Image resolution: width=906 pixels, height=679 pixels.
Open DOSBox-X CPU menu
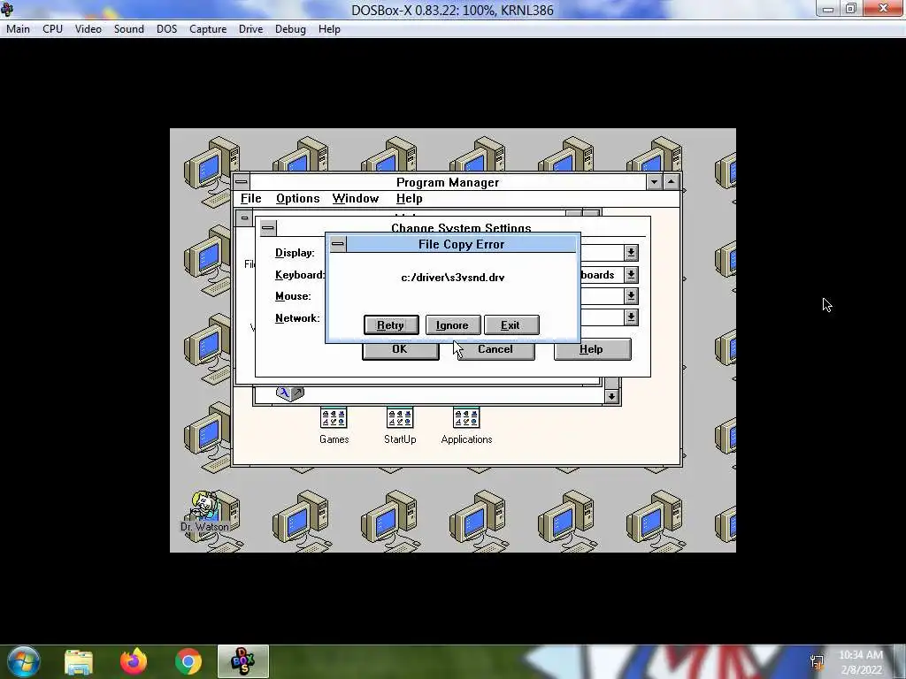(52, 29)
